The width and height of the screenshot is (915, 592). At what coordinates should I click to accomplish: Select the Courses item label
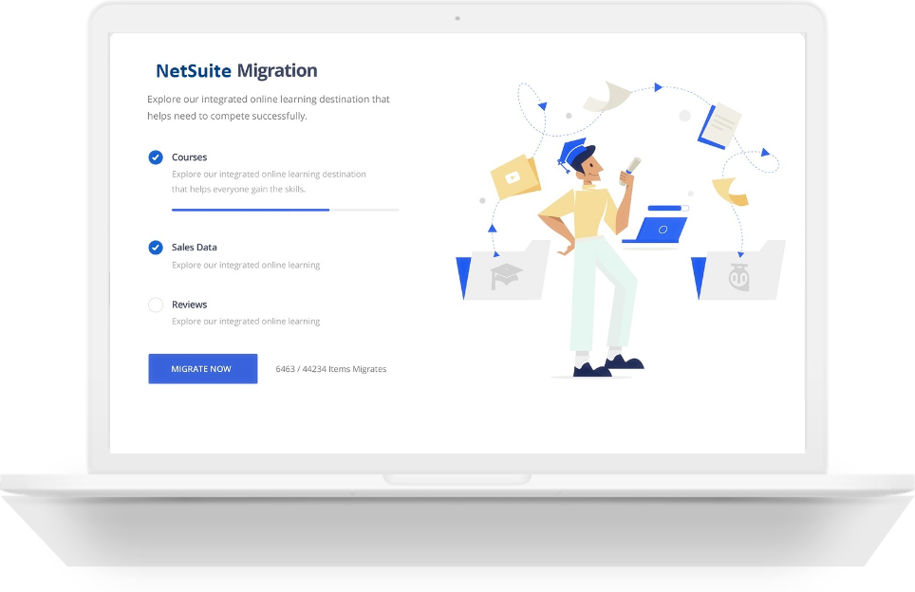[x=189, y=157]
